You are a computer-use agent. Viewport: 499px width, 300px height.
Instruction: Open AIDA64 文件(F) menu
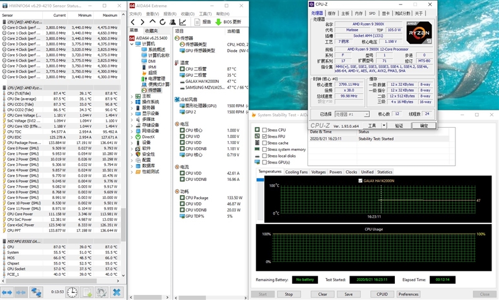(x=135, y=14)
